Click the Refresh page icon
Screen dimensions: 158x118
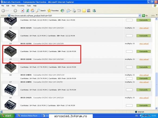pos(27,11)
